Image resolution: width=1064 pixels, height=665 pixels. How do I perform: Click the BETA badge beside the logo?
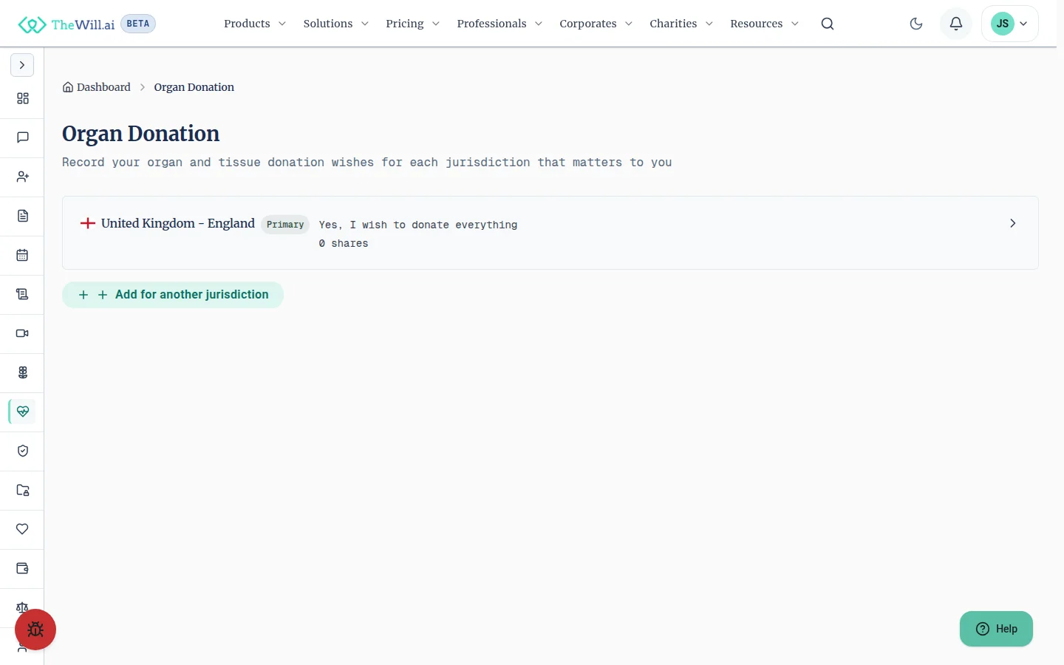pos(138,24)
